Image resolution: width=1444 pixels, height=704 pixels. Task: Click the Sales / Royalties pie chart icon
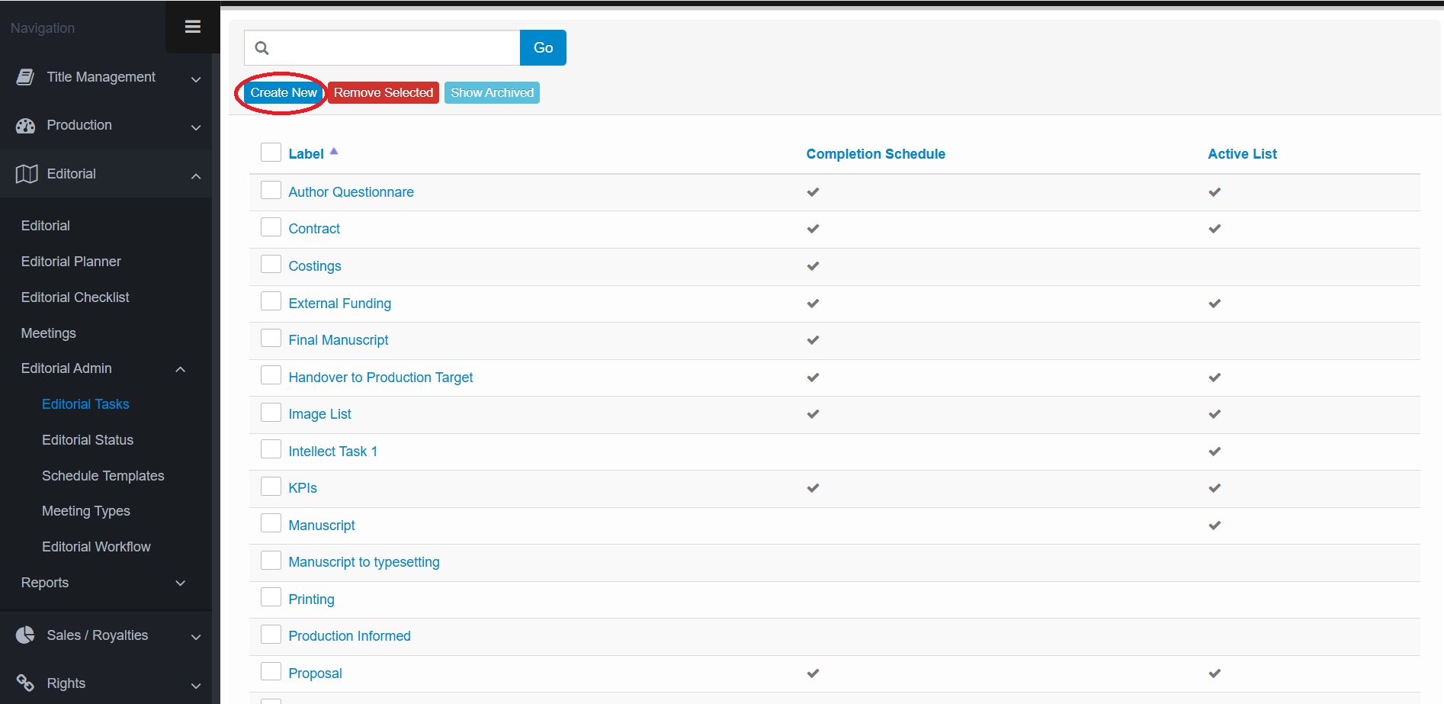[26, 635]
